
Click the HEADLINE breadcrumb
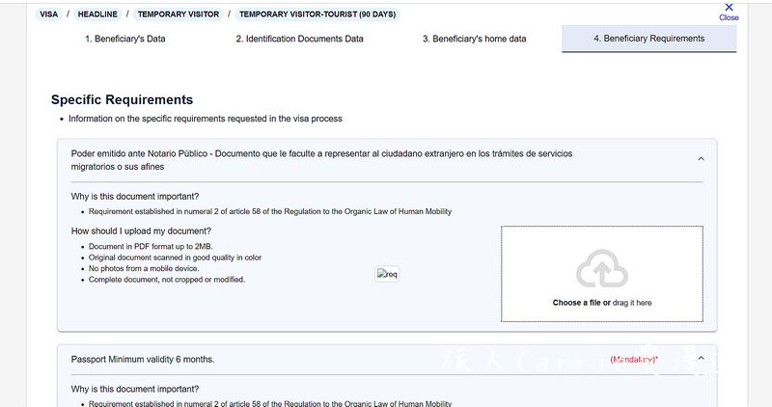97,14
